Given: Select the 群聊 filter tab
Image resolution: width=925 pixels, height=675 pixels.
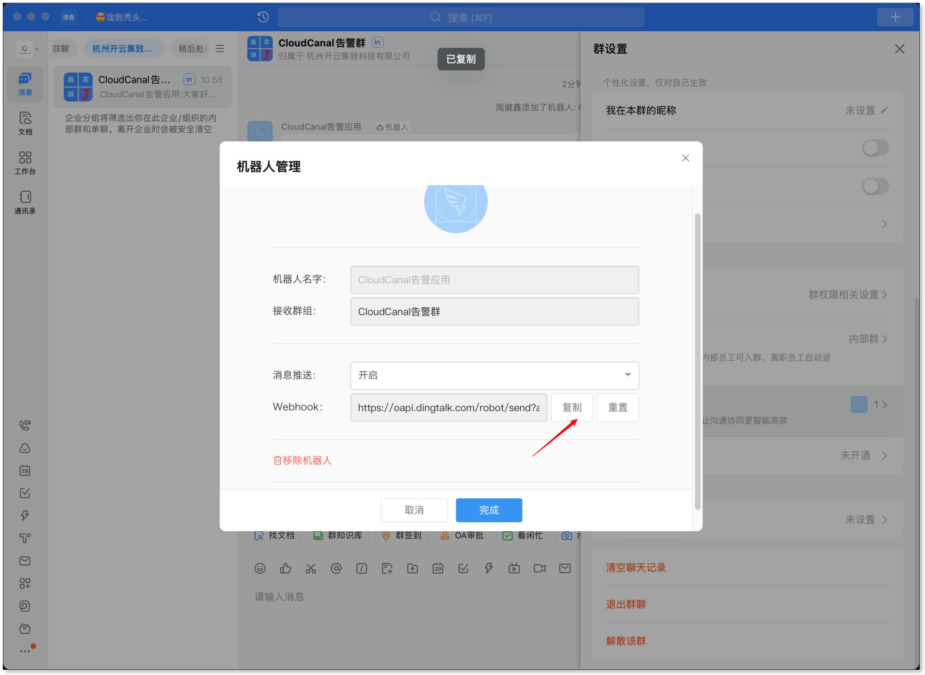Looking at the screenshot, I should click(61, 49).
